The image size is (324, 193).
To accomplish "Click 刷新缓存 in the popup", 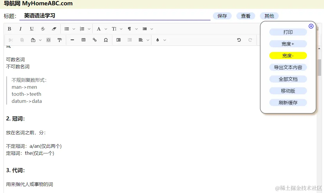I will tap(288, 103).
